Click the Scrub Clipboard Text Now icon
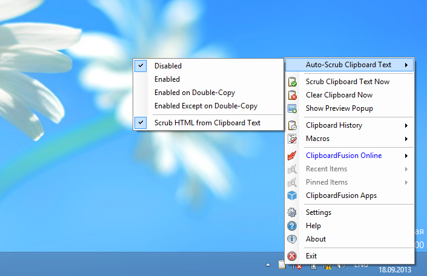Image resolution: width=427 pixels, height=276 pixels. tap(292, 82)
